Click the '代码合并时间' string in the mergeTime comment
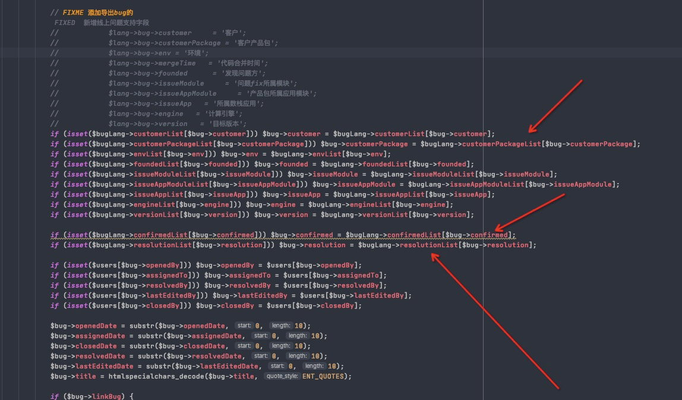This screenshot has width=682, height=400. click(242, 63)
